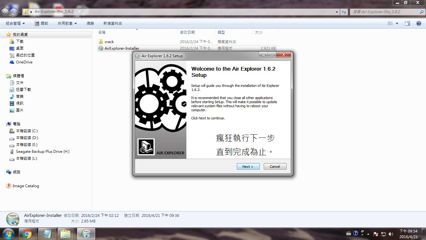Click the Explorer help icon
The width and height of the screenshot is (426, 240).
(419, 23)
